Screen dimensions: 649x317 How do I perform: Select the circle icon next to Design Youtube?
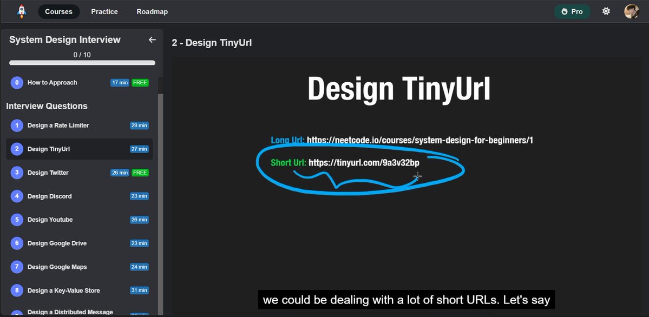tap(16, 220)
